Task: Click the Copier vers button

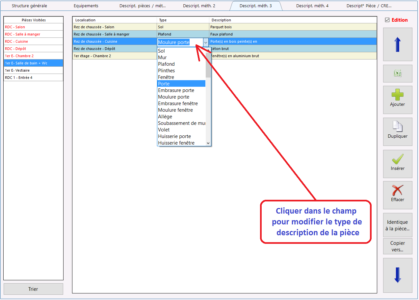Action: click(398, 246)
